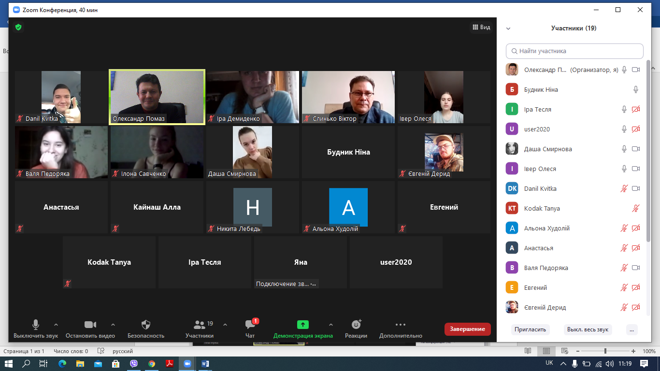Click Word zoom in plus button
The width and height of the screenshot is (660, 371).
(x=633, y=351)
